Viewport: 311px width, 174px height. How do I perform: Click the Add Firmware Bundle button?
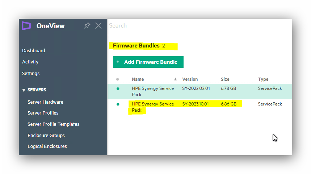click(148, 62)
